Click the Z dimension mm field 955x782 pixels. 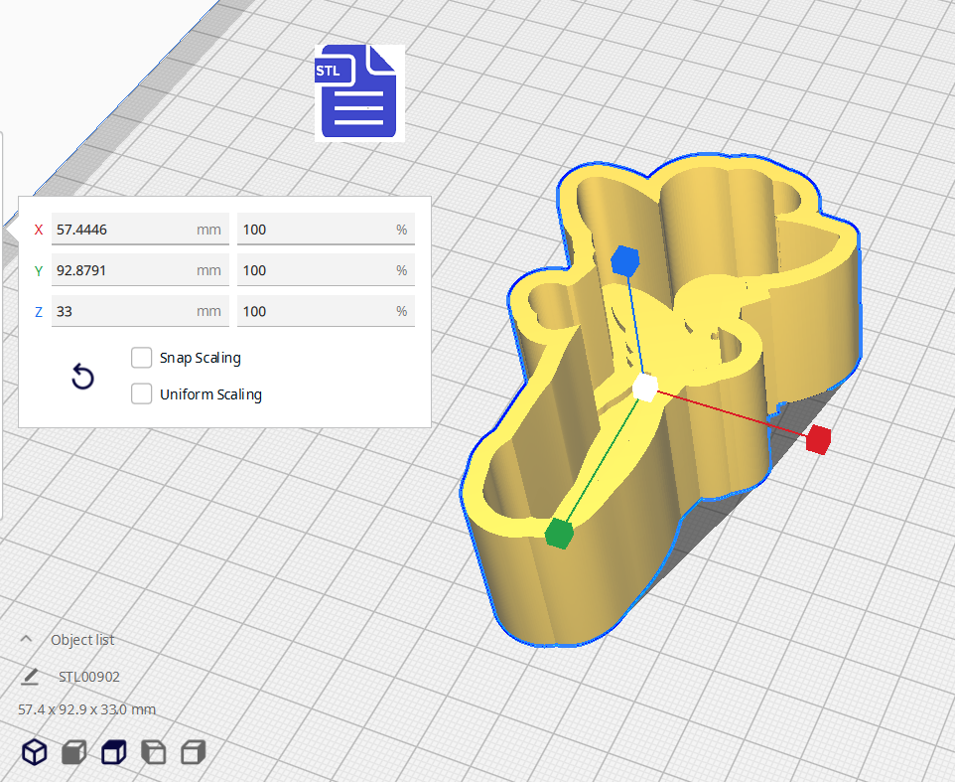[x=124, y=311]
